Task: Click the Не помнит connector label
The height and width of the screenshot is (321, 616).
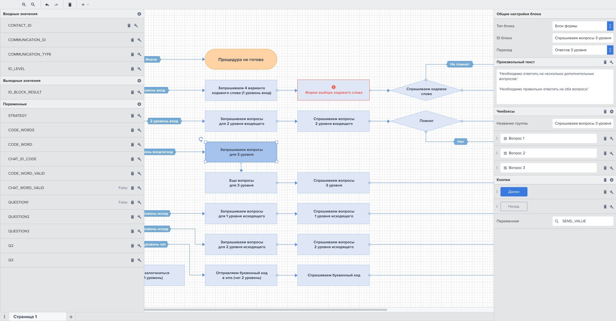Action: pos(460,64)
